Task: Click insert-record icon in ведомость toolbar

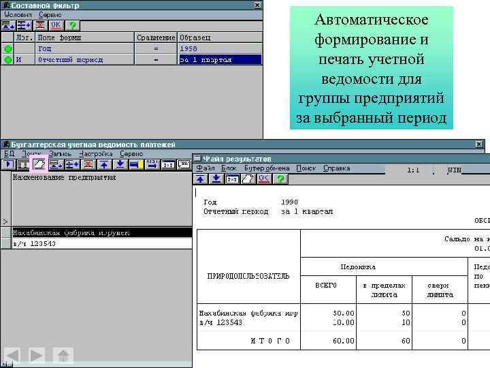Action: (72, 164)
